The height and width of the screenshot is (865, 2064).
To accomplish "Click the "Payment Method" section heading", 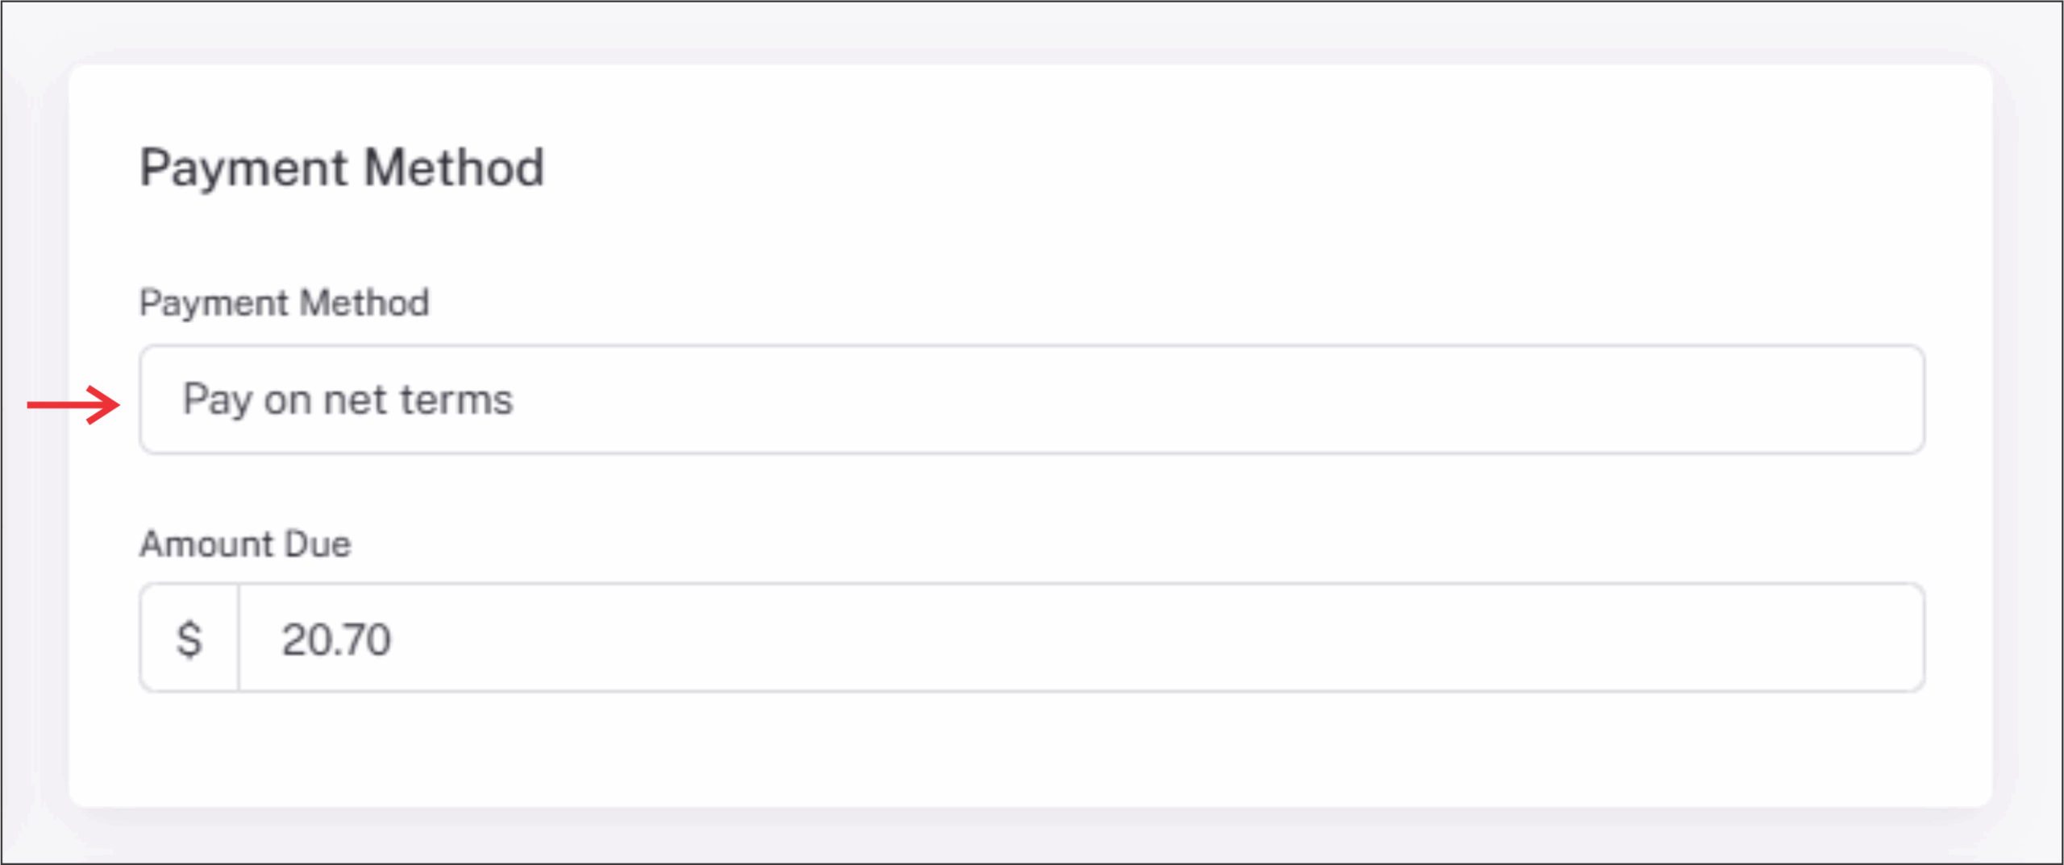I will (x=342, y=168).
